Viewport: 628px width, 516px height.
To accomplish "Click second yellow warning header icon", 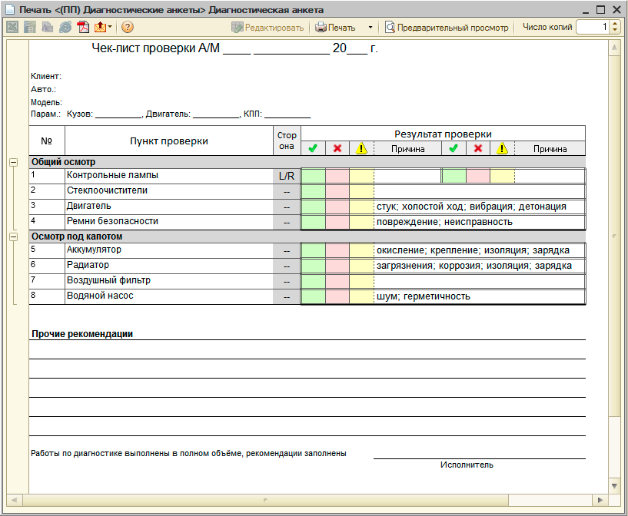I will point(502,148).
